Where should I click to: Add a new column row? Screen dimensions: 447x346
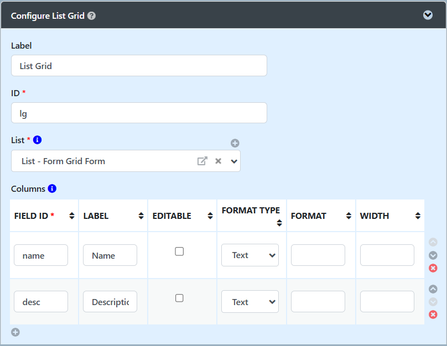pyautogui.click(x=15, y=332)
